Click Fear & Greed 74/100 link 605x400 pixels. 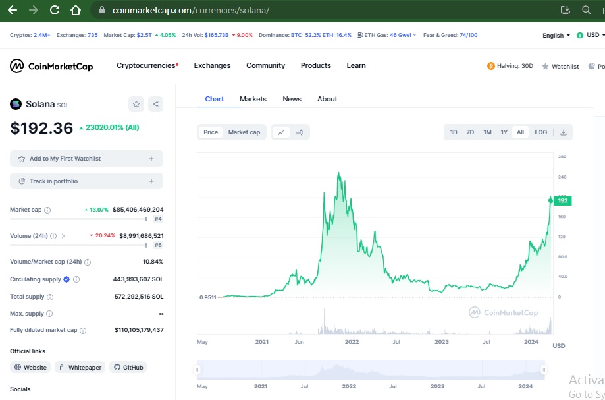coord(450,35)
